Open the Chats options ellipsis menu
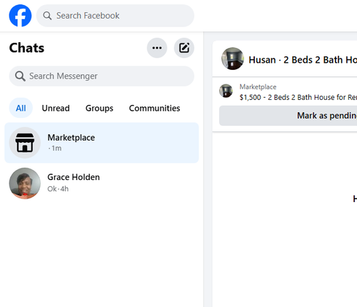 click(x=157, y=48)
